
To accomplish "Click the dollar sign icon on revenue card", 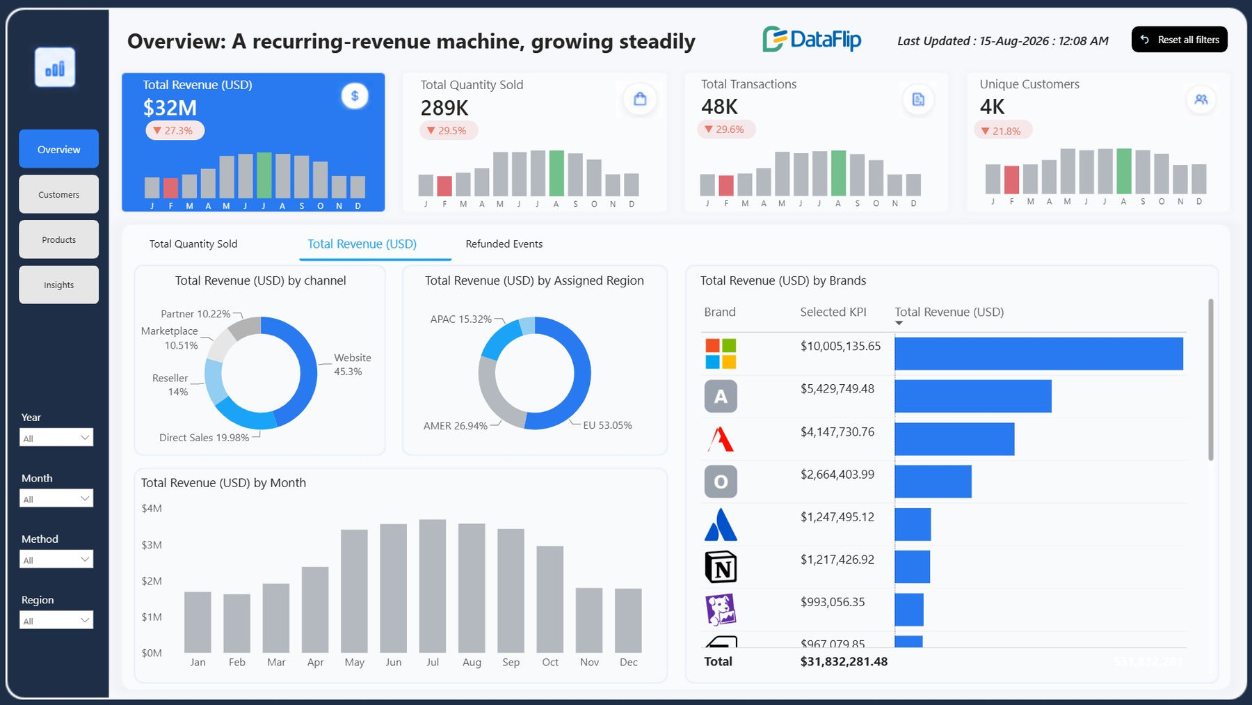I will 355,96.
